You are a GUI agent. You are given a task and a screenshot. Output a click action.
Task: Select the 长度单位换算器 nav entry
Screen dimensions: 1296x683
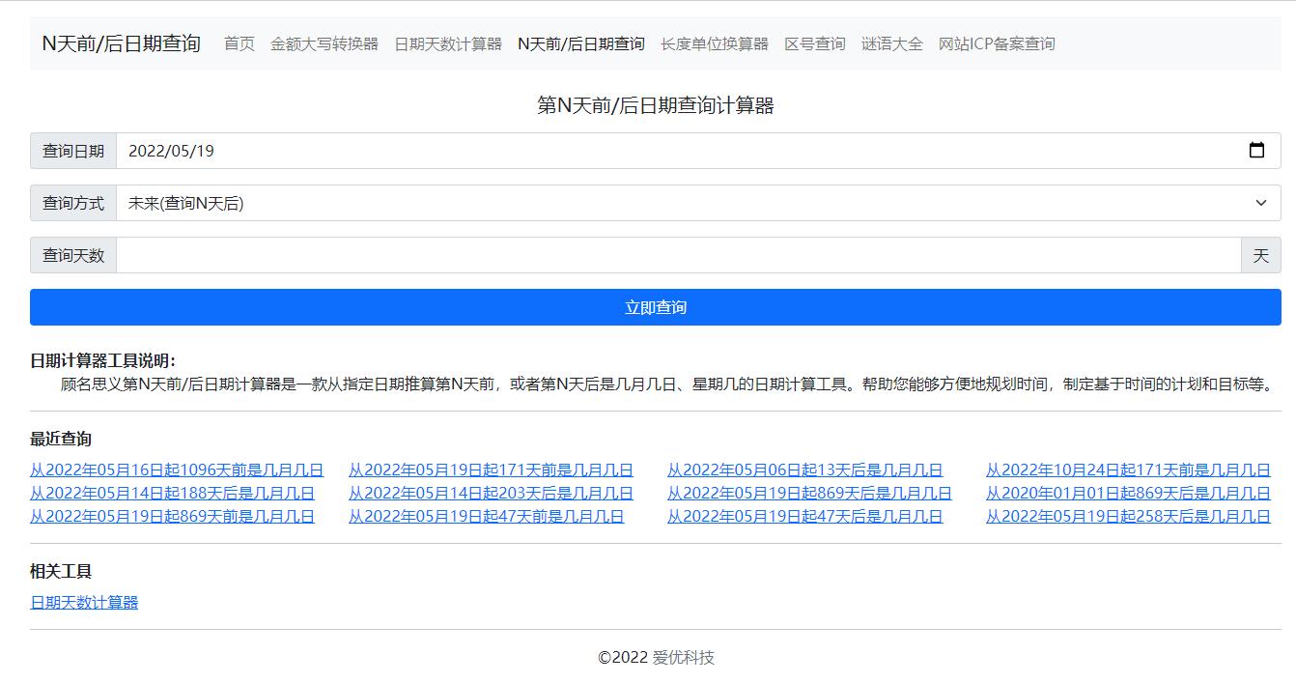click(x=715, y=43)
